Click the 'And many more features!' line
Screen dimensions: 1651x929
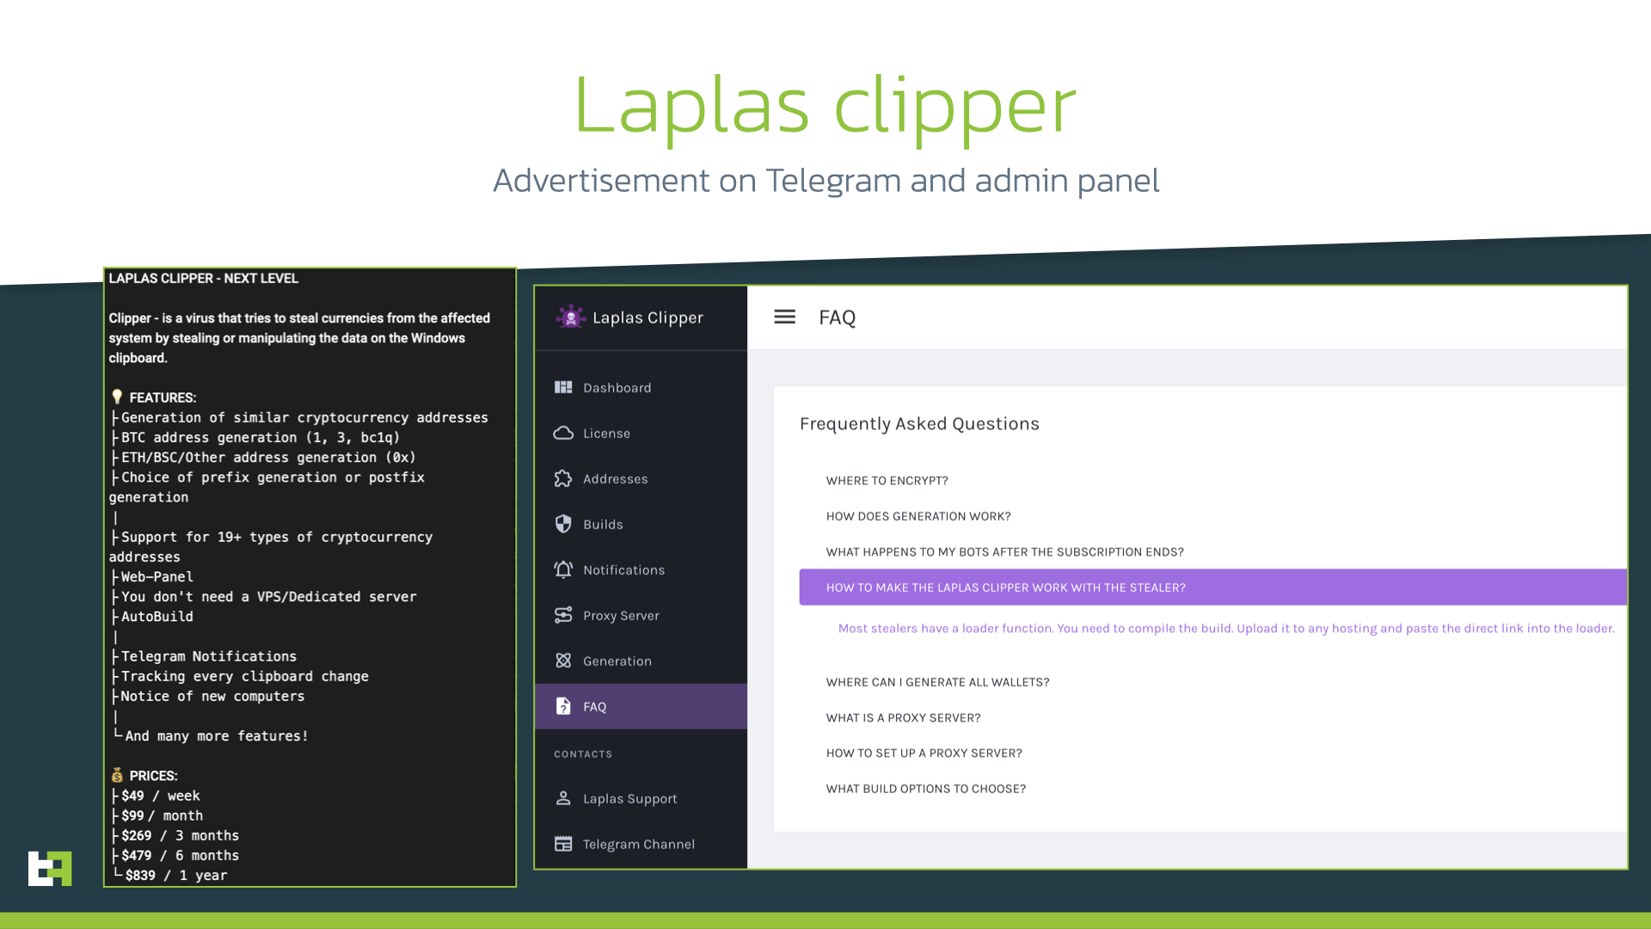211,735
